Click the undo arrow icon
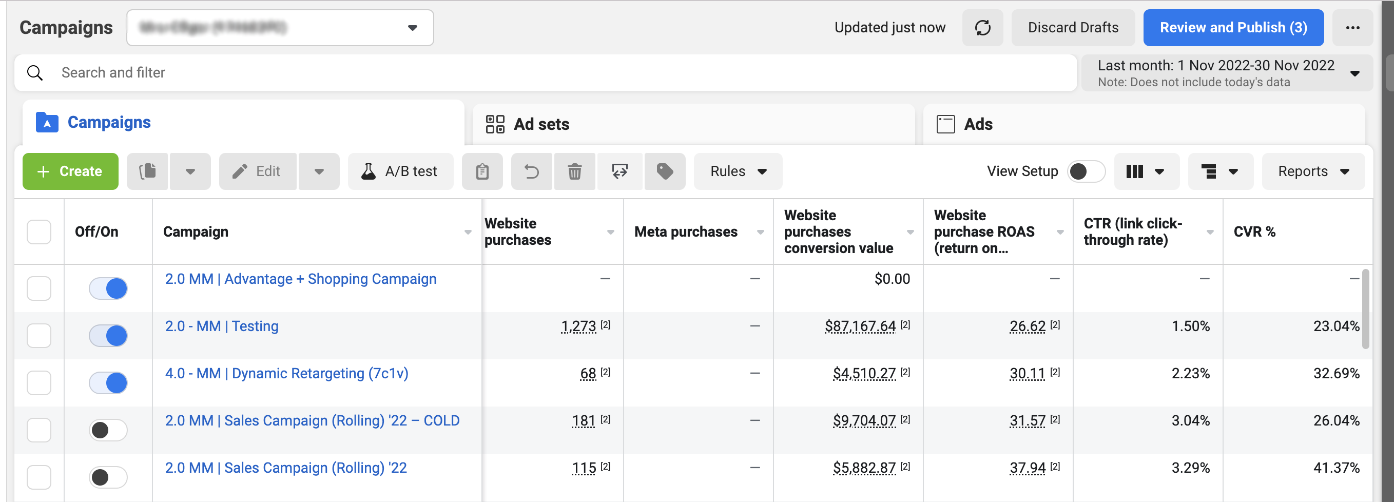Viewport: 1394px width, 502px height. (531, 171)
